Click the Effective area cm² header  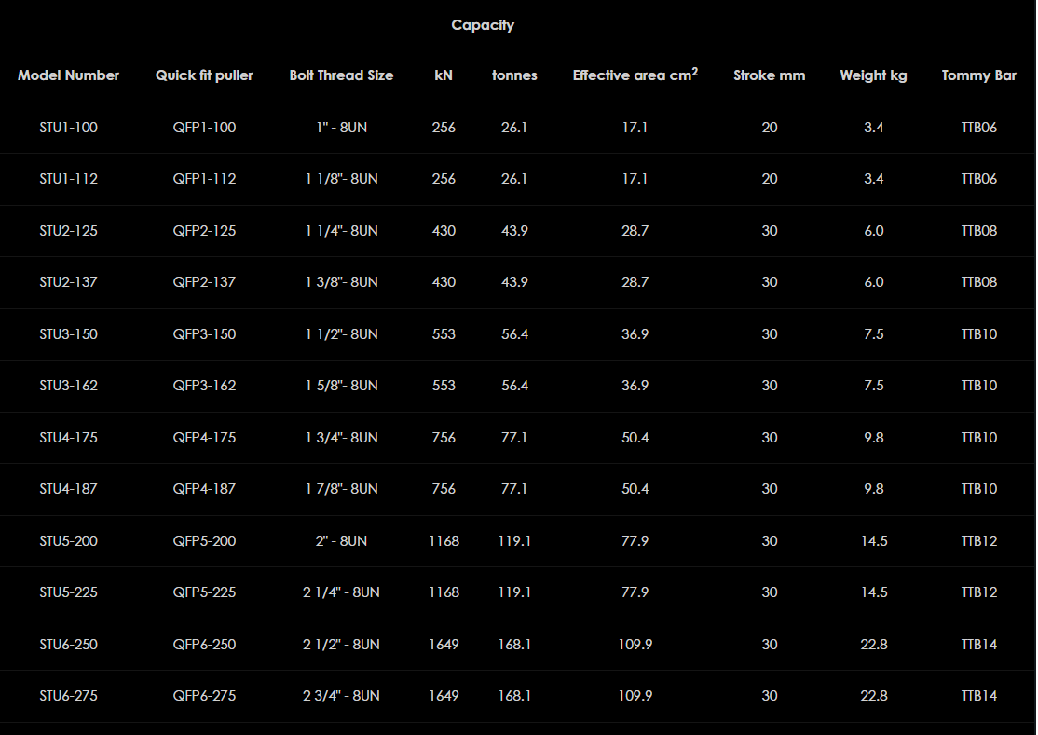pos(635,75)
